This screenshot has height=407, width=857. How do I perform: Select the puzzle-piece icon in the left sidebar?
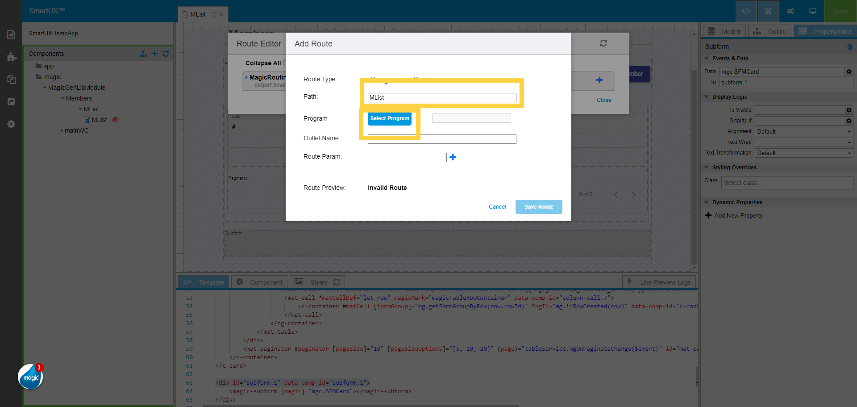click(x=11, y=57)
